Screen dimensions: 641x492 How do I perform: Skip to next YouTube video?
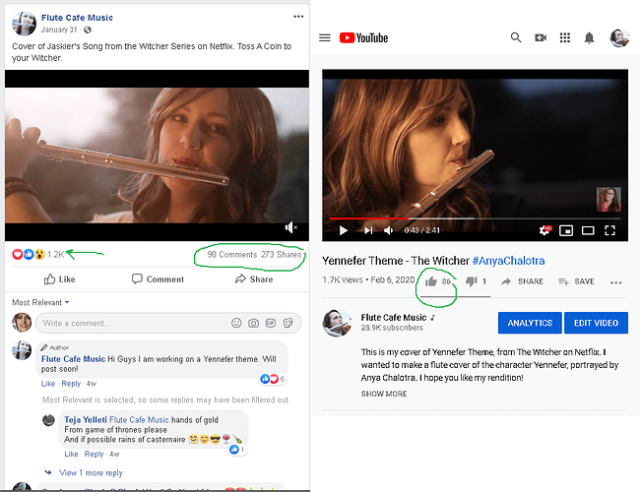[368, 230]
